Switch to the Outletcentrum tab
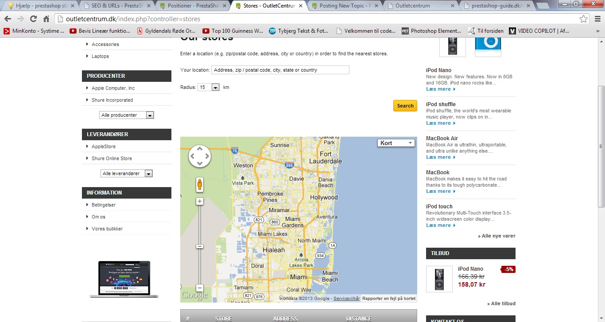This screenshot has height=322, width=605. coord(420,6)
